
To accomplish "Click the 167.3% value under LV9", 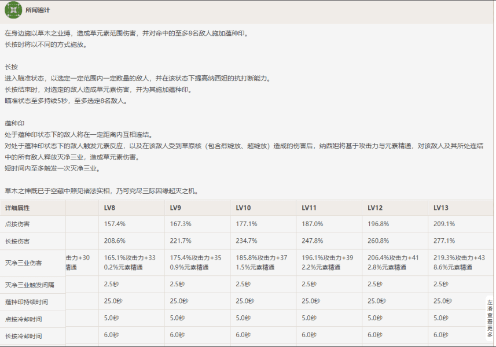I will tap(181, 224).
